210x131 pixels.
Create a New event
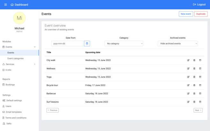pyautogui.click(x=186, y=14)
